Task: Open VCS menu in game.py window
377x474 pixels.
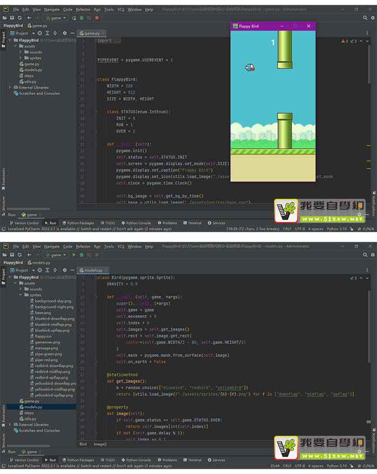Action: (x=121, y=9)
